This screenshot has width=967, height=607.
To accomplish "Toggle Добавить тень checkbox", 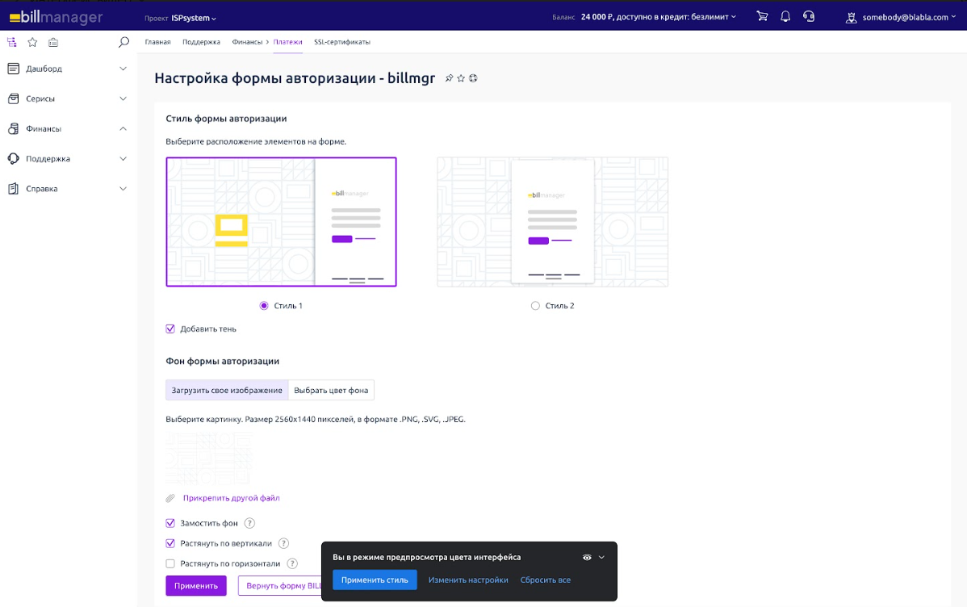I will coord(170,329).
